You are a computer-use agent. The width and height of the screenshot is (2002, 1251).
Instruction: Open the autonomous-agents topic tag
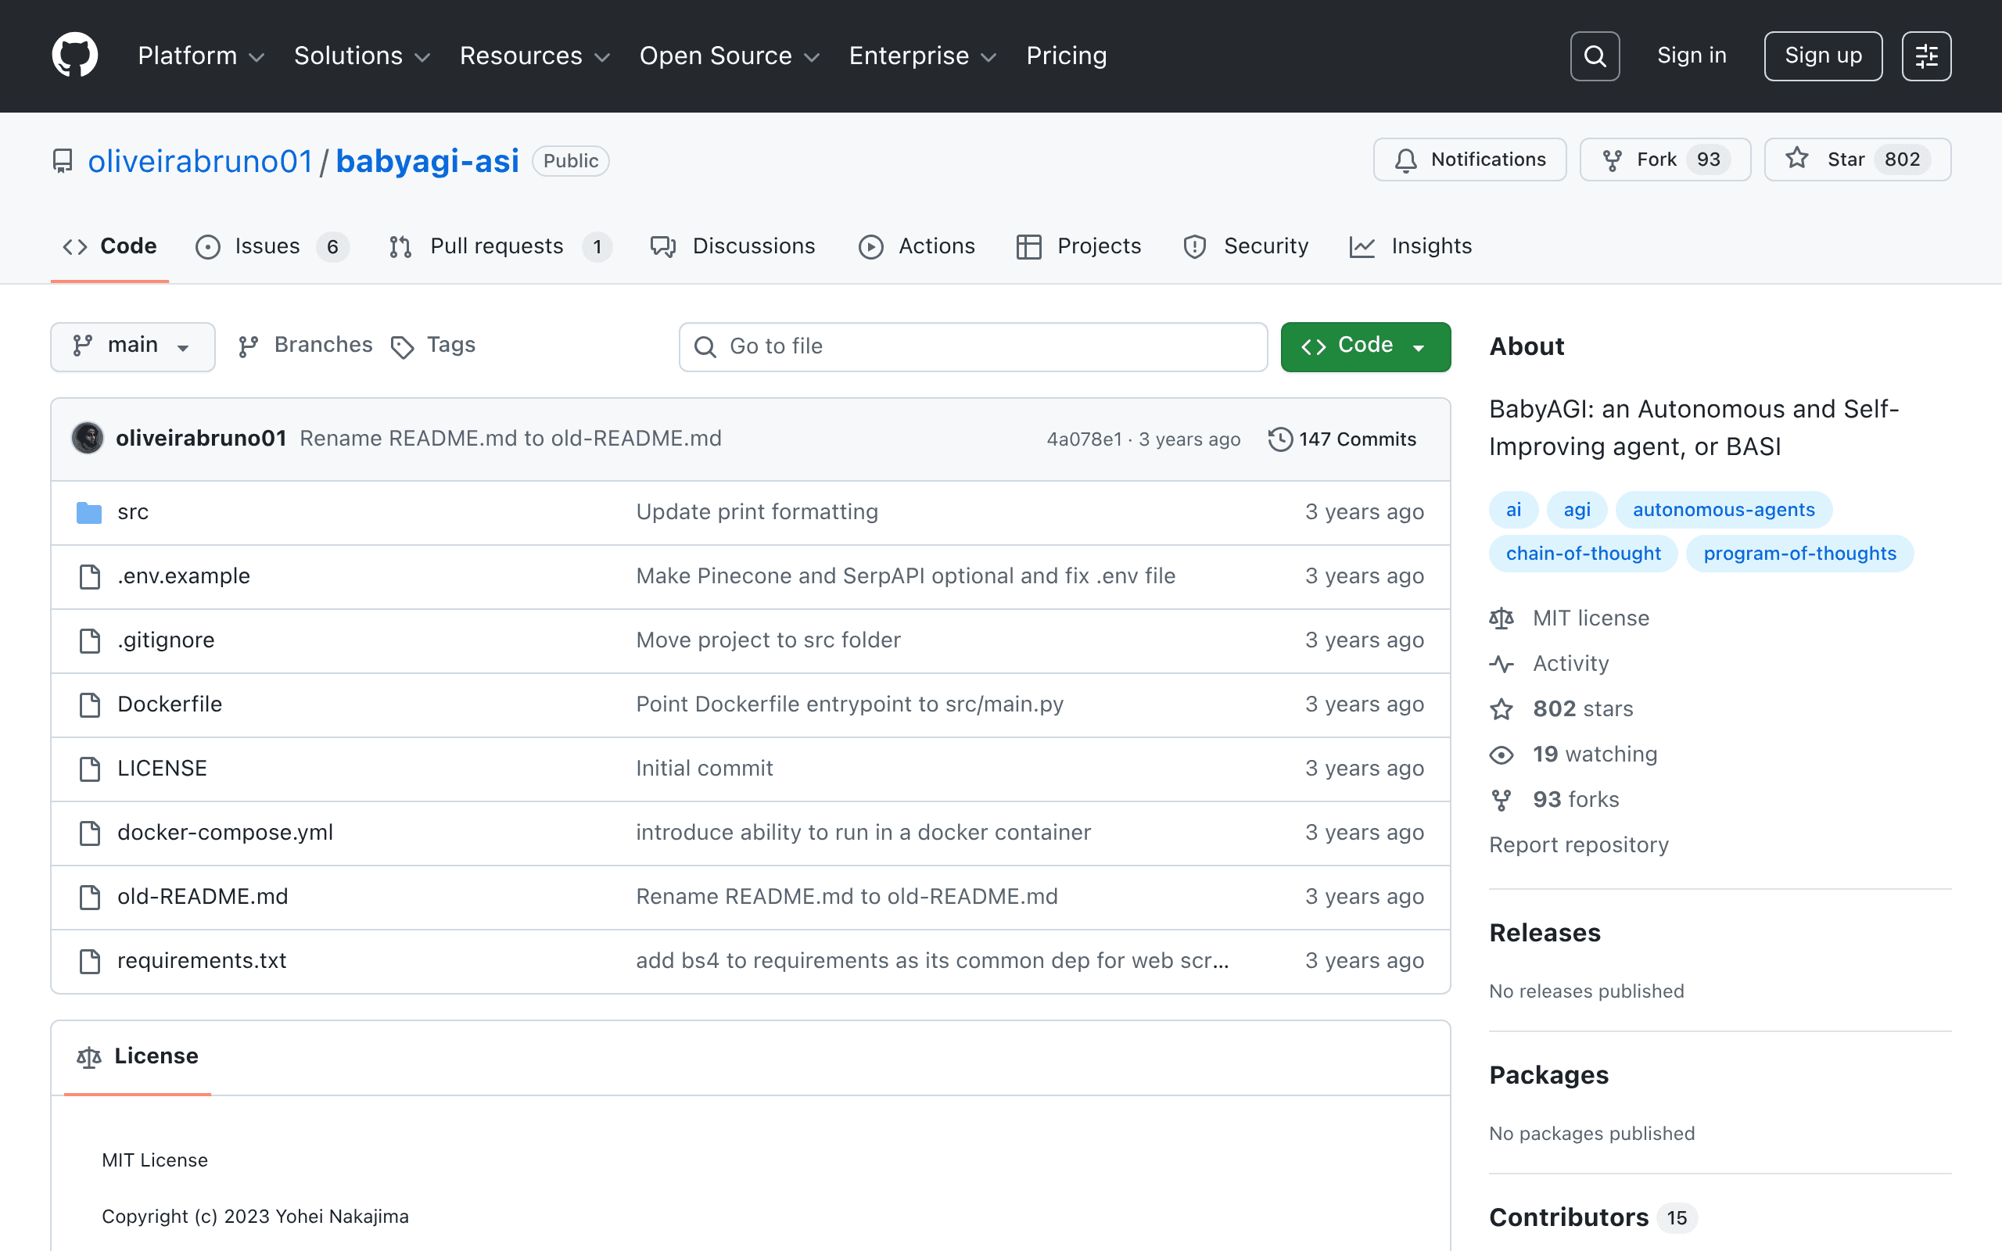1724,510
